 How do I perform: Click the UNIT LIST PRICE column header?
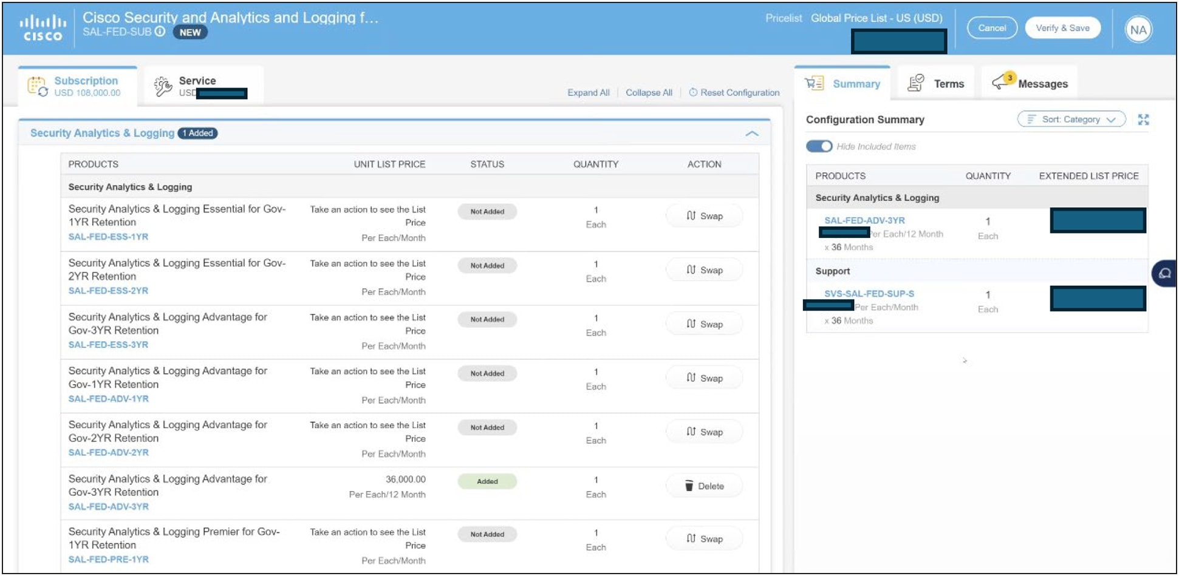(389, 164)
